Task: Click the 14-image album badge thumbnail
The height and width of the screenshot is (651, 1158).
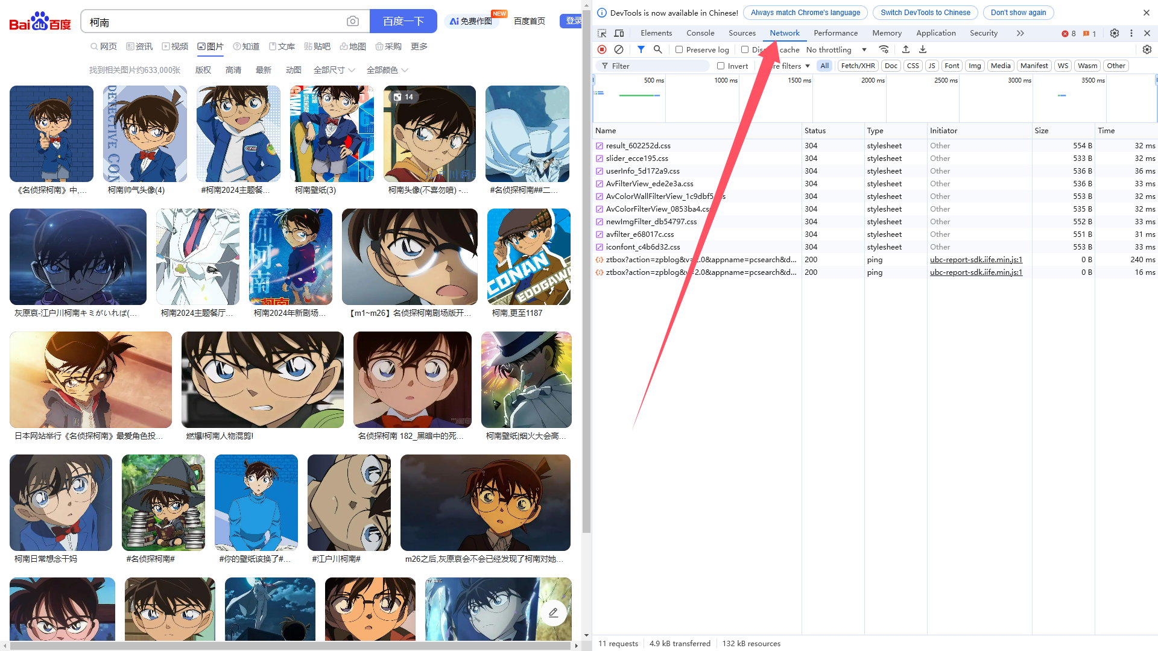Action: click(x=429, y=134)
